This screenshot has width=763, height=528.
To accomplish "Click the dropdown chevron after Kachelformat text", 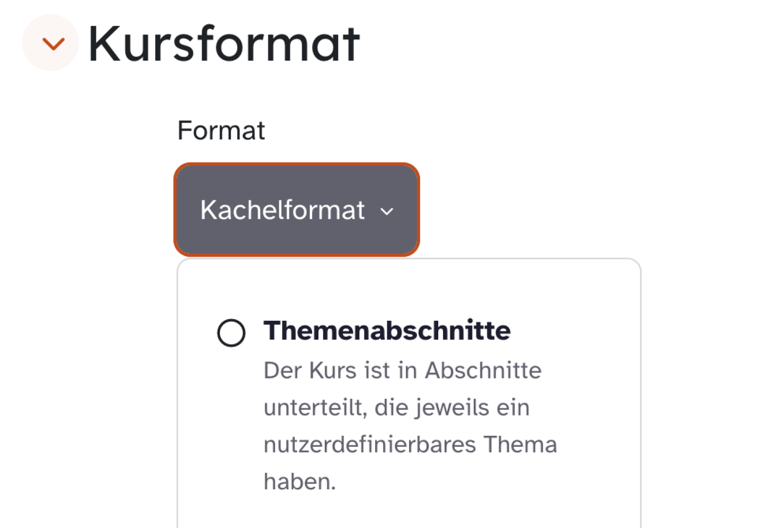I will (x=387, y=211).
